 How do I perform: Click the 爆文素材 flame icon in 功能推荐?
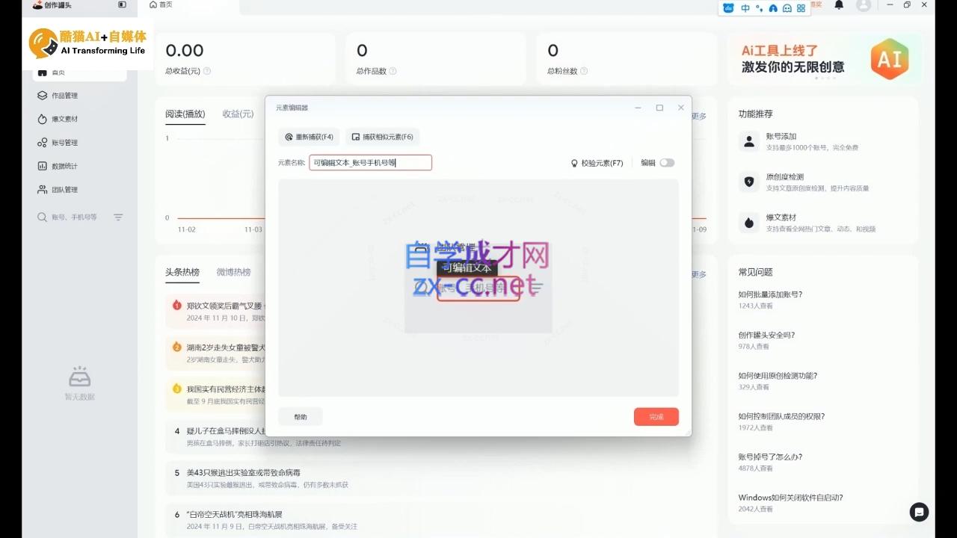click(x=749, y=223)
